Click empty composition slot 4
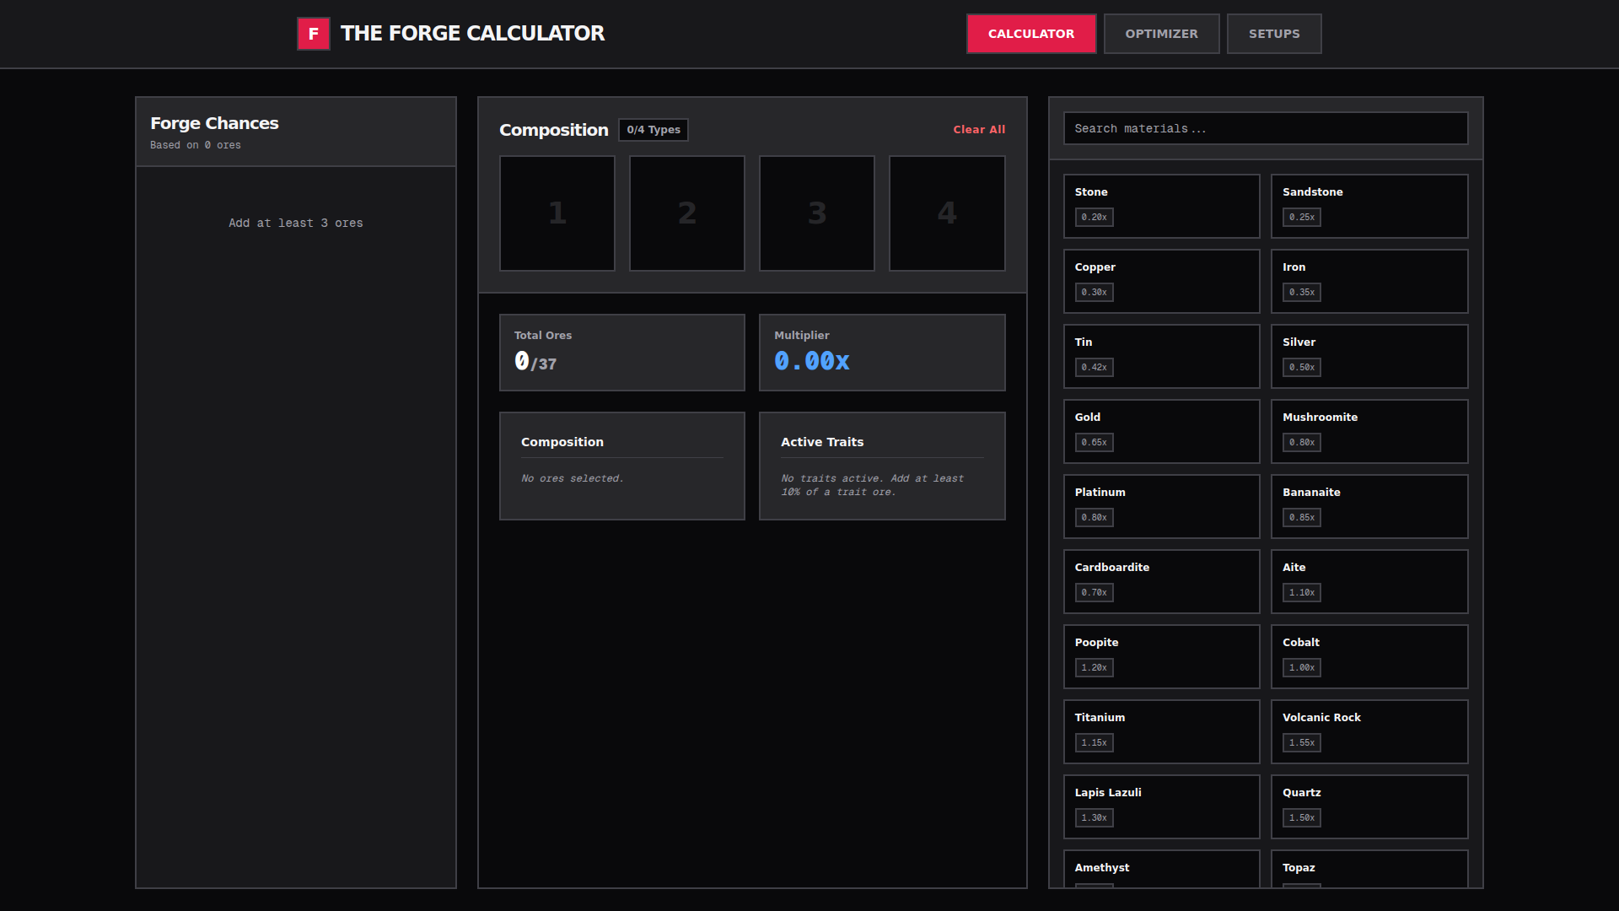 point(946,213)
